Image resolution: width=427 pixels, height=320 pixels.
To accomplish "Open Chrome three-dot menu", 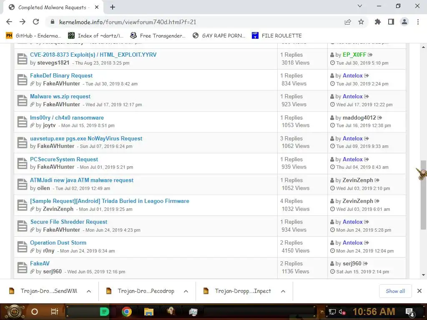I will [x=418, y=22].
